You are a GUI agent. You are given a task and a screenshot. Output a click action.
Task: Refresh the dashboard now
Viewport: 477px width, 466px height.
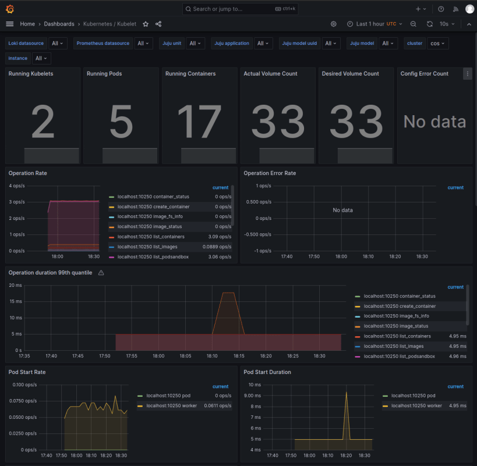point(430,24)
